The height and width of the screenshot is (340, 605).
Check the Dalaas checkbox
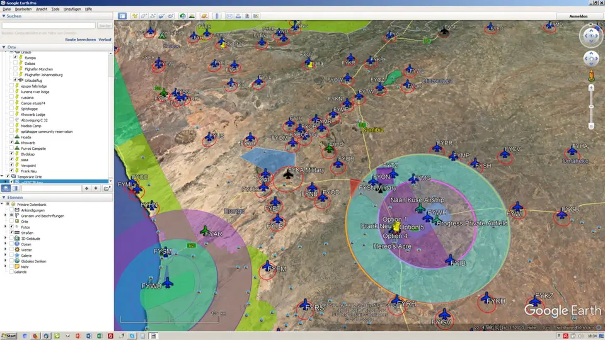tap(15, 63)
